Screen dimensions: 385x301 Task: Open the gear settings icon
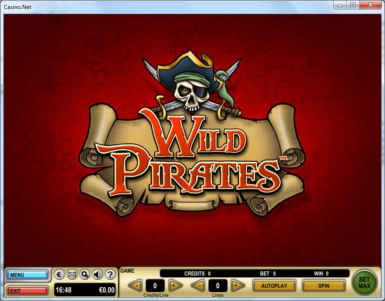click(85, 274)
